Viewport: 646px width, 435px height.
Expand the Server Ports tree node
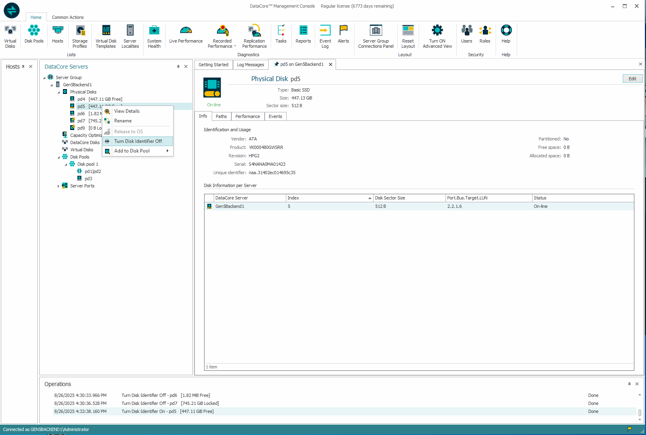pos(59,186)
